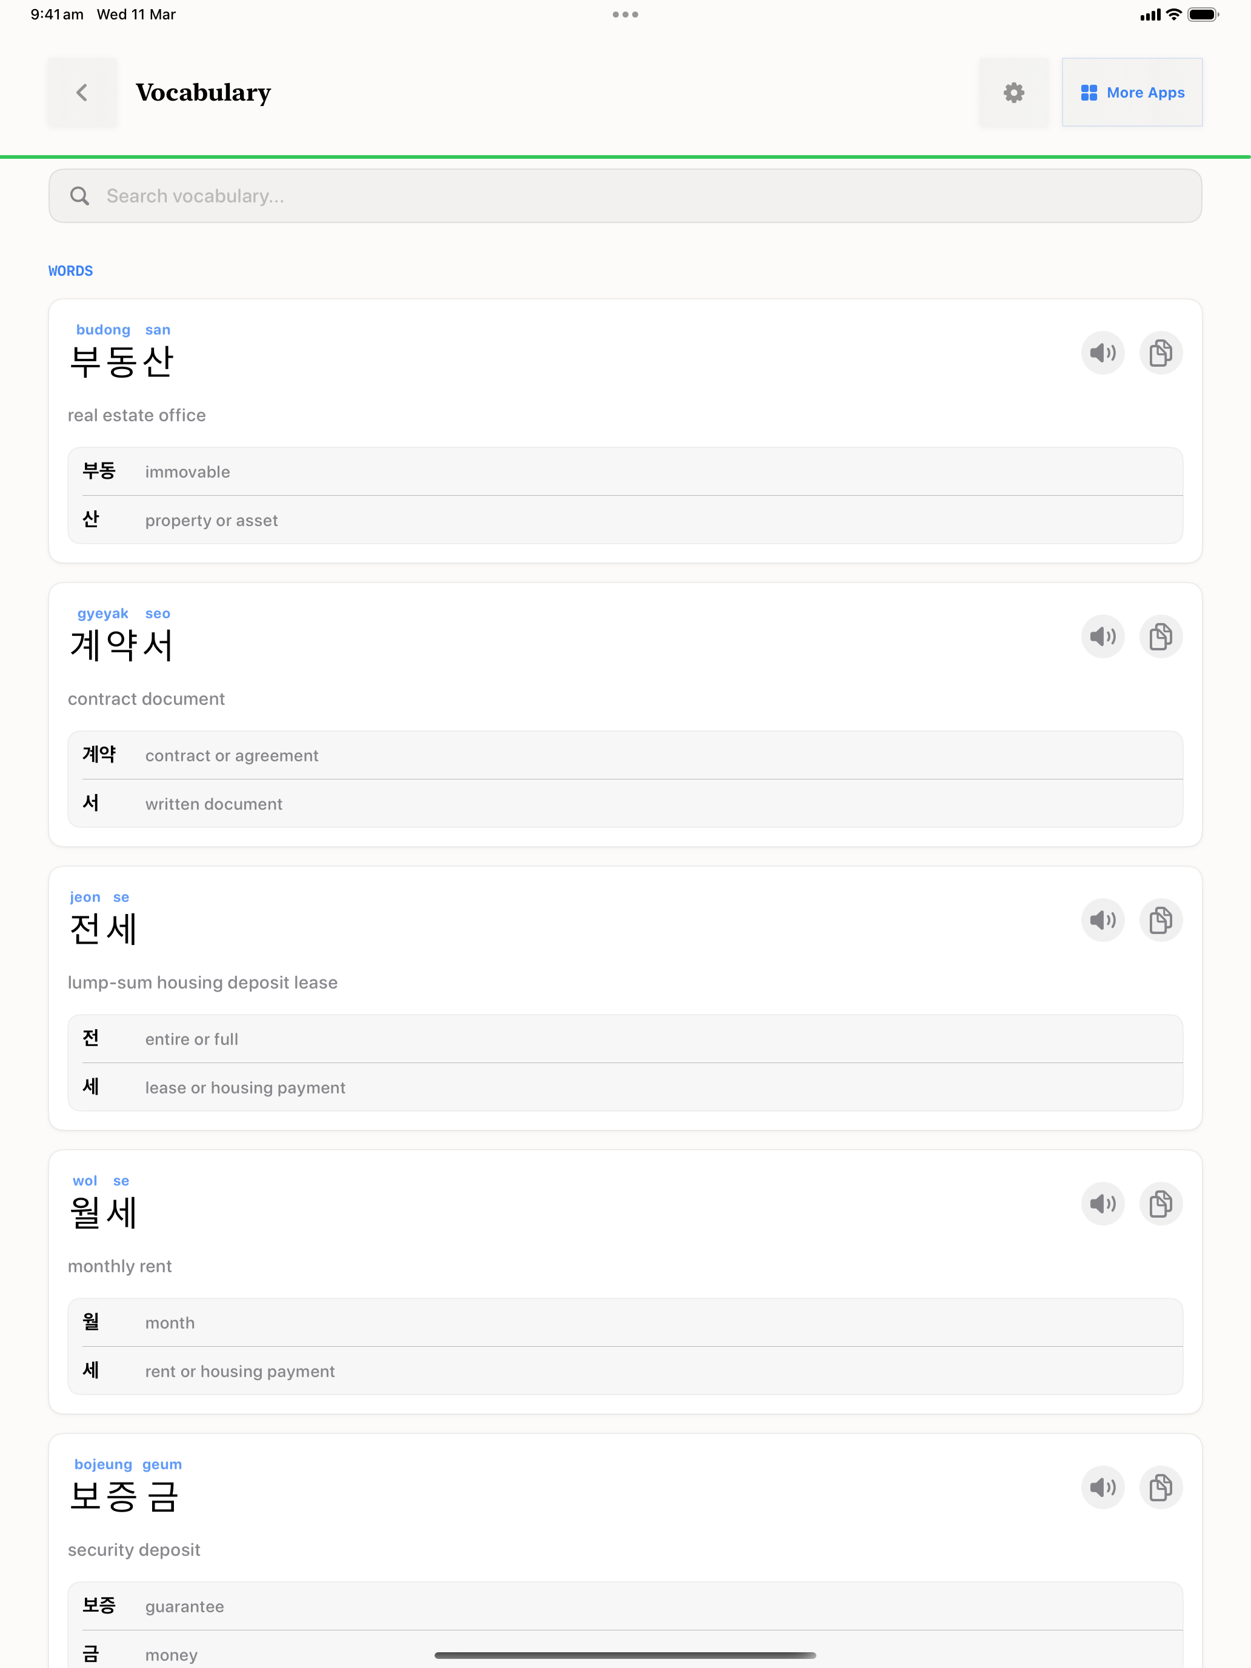Image resolution: width=1251 pixels, height=1668 pixels.
Task: Tap the home indicator bar
Action: point(624,1655)
